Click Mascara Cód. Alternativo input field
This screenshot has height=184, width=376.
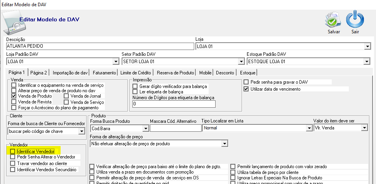[x=176, y=128]
